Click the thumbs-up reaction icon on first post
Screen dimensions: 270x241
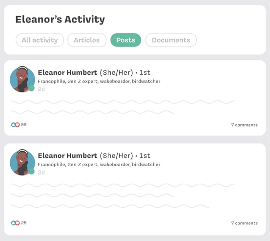click(13, 125)
